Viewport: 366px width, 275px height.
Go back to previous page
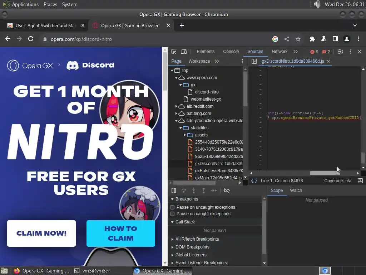click(x=8, y=39)
